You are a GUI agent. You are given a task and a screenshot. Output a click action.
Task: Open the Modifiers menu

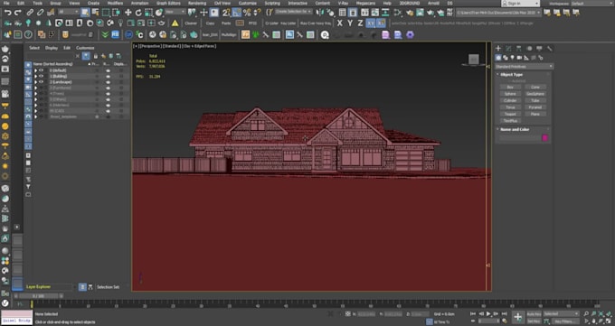(115, 3)
